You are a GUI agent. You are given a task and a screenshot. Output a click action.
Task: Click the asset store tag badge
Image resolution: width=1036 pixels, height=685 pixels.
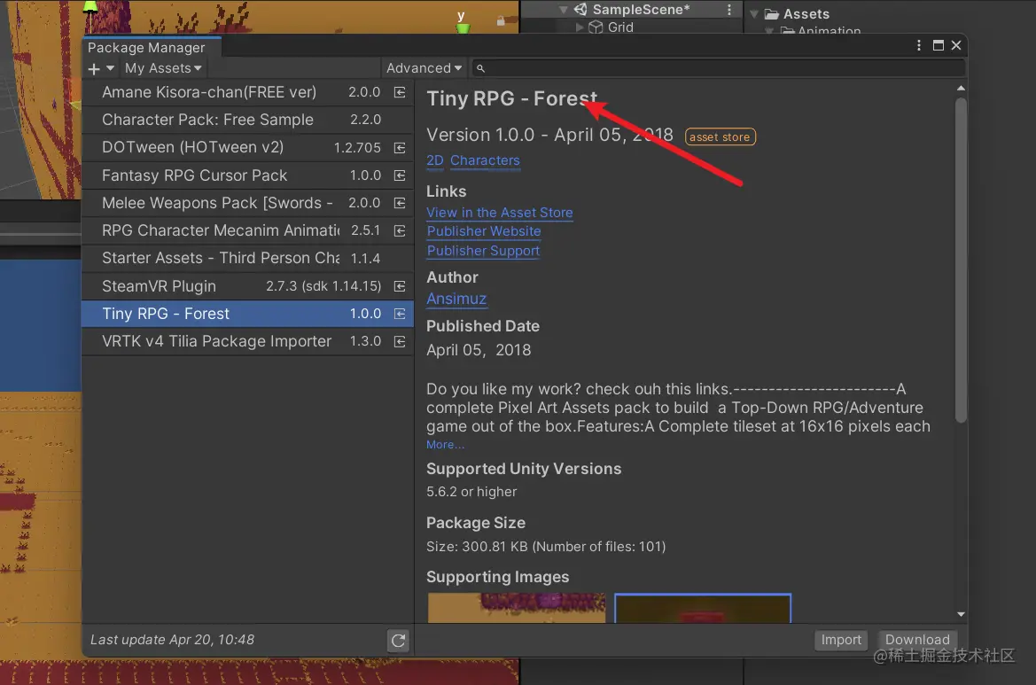point(720,136)
